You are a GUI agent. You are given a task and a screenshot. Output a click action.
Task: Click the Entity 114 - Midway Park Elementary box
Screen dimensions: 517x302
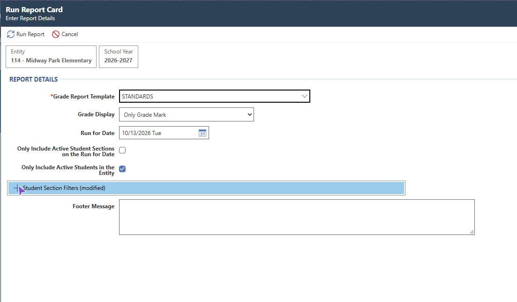51,57
